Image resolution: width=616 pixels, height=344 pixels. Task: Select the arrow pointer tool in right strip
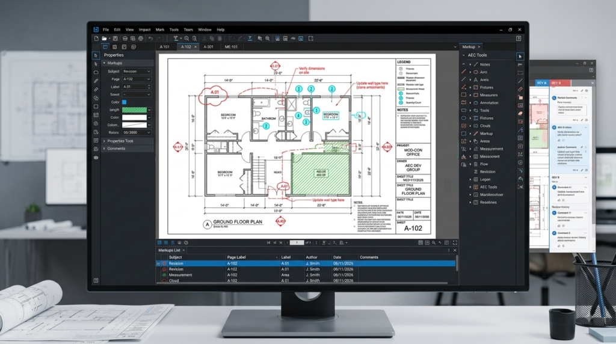click(x=520, y=56)
